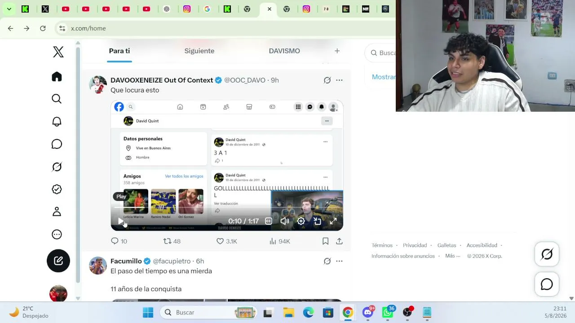Open WhatsApp from the taskbar

[x=388, y=312]
